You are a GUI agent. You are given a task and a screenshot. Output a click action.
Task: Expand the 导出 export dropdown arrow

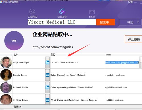[138, 22]
